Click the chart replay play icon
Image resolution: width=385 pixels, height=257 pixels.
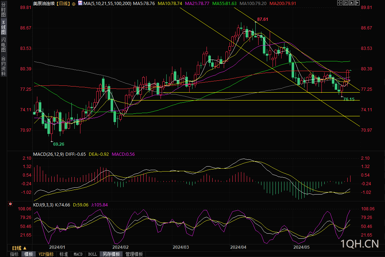351,3
